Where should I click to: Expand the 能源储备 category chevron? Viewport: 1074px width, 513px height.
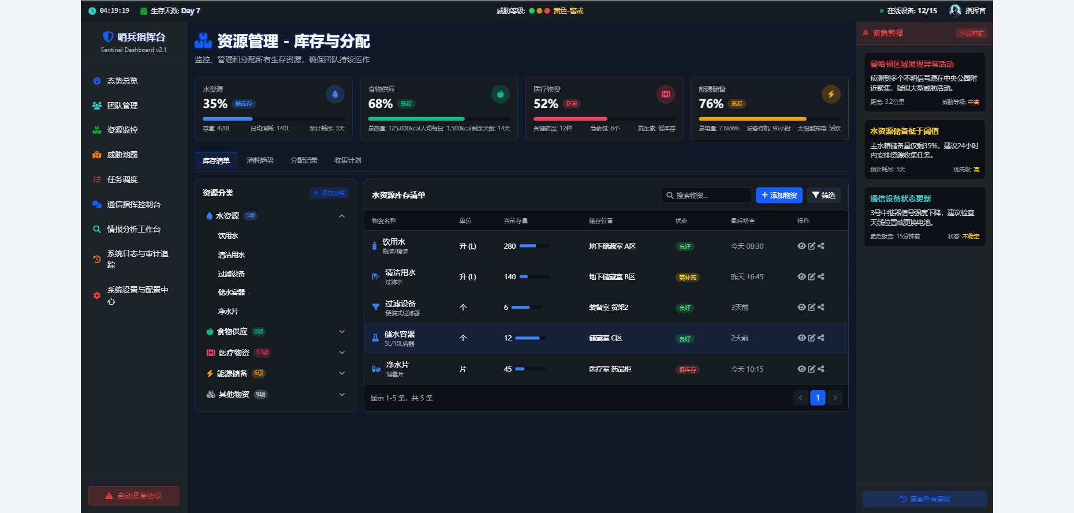tap(342, 373)
